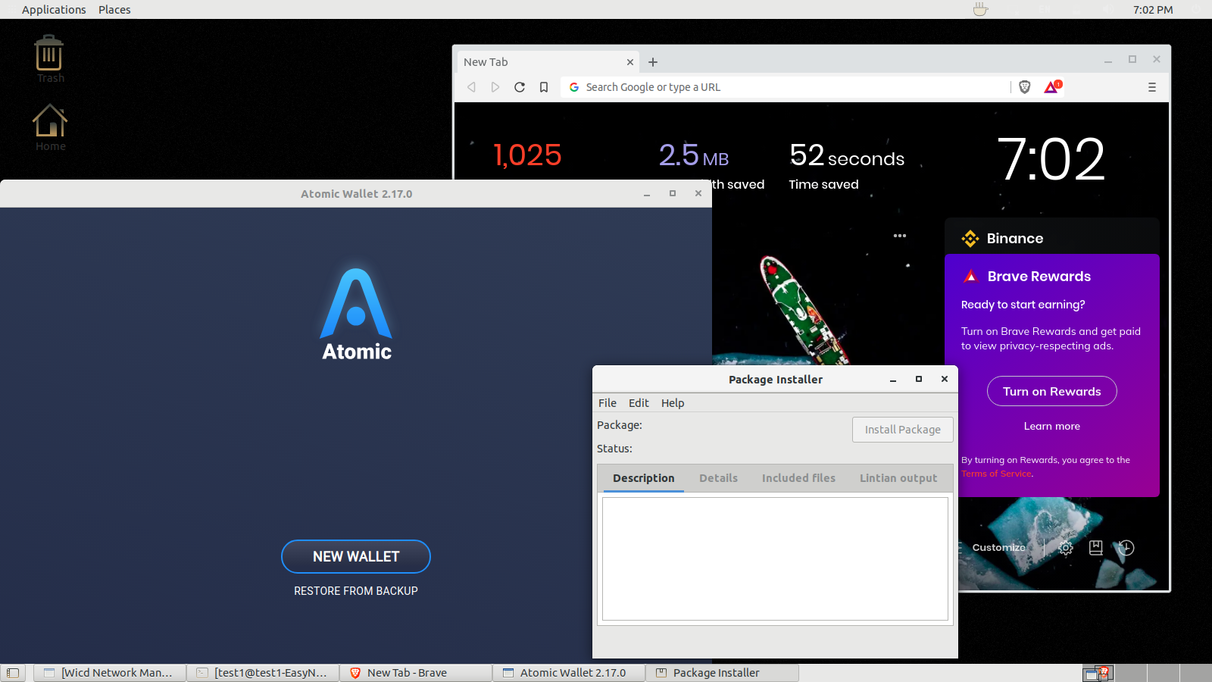Open the history clock icon in Brave
The width and height of the screenshot is (1212, 682).
click(x=1126, y=548)
